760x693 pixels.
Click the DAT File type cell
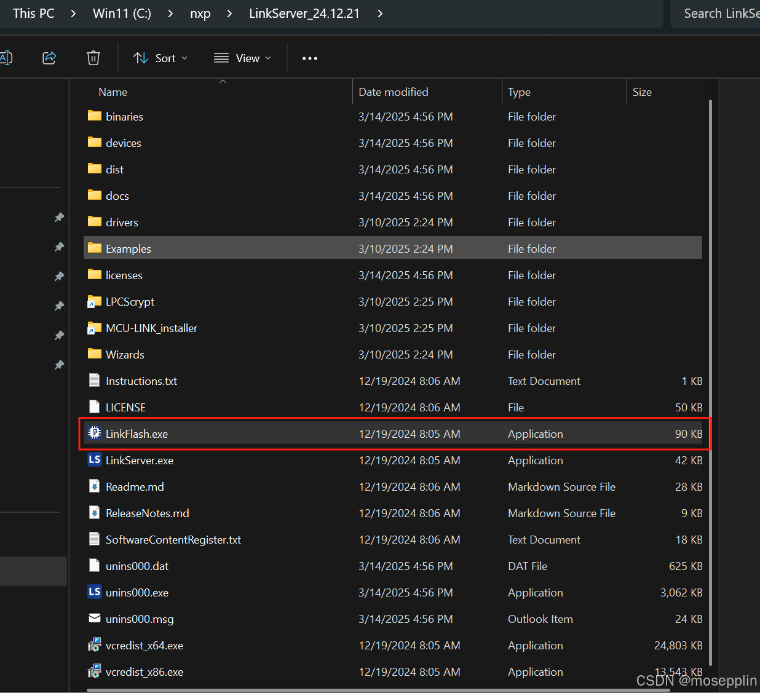click(528, 566)
